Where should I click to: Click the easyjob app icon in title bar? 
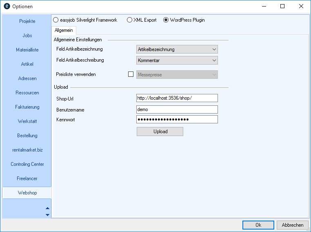(x=7, y=6)
